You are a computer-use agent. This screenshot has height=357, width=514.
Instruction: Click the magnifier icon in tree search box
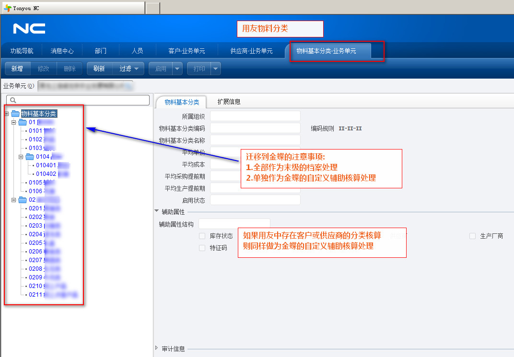[x=13, y=100]
